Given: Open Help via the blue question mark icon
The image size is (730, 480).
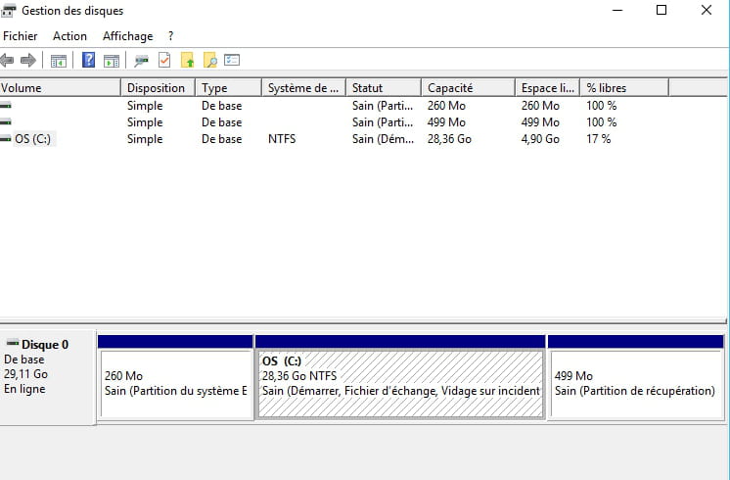Looking at the screenshot, I should point(89,61).
